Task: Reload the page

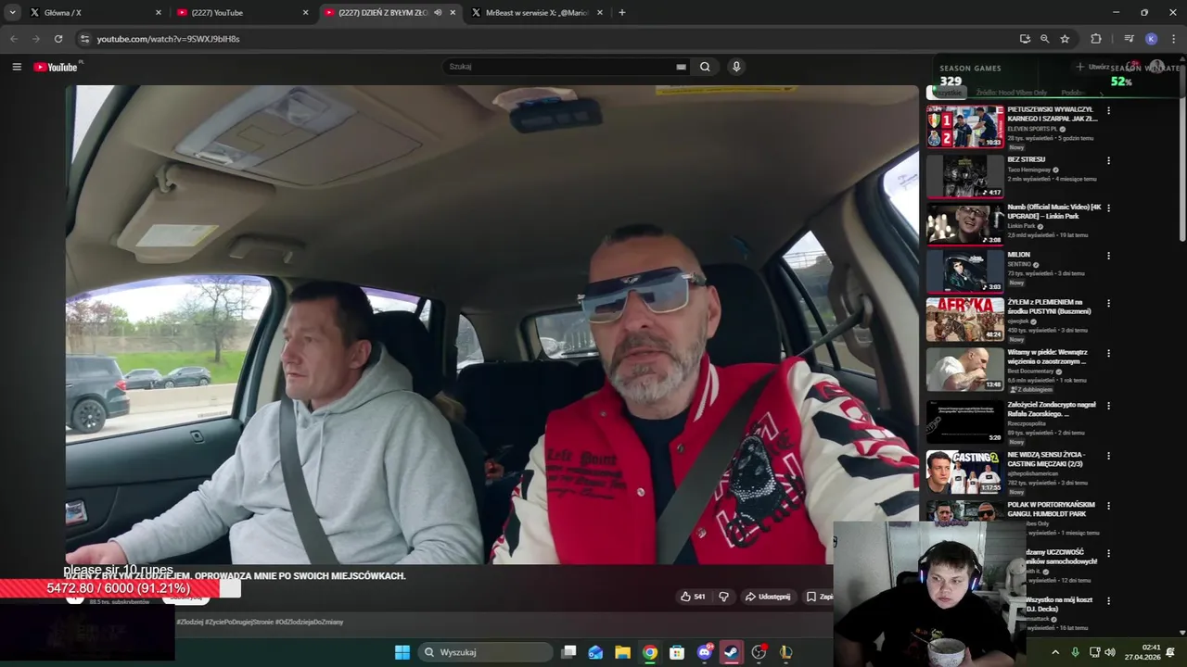Action: (58, 39)
